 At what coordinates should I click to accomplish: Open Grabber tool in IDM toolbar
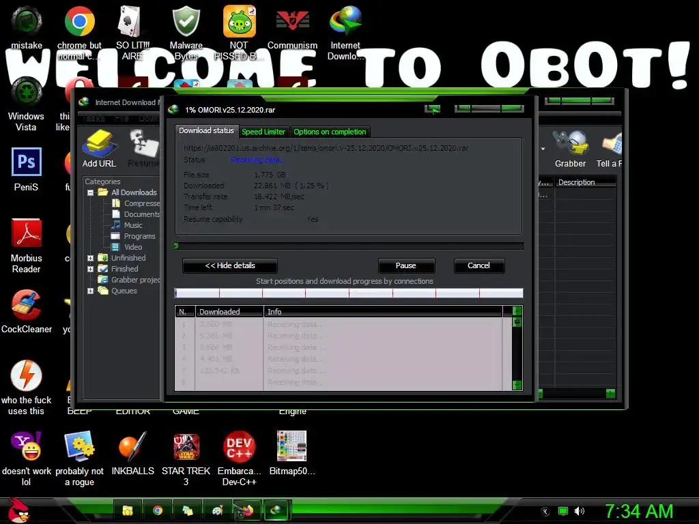[570, 149]
